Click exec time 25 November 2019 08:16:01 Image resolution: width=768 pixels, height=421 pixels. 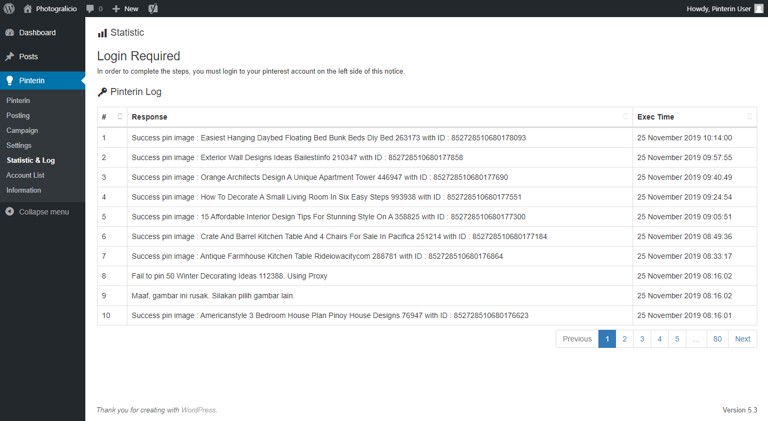pos(685,315)
